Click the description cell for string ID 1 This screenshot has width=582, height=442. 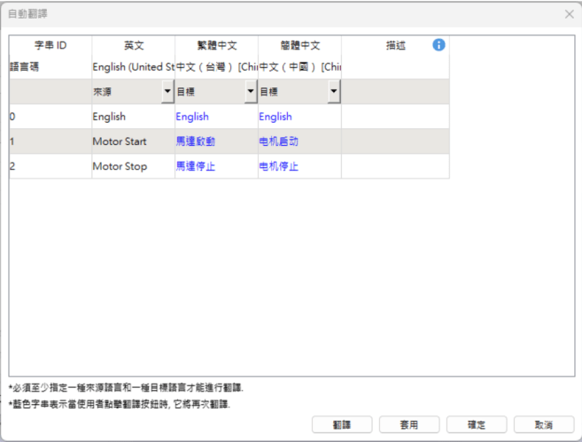click(x=395, y=141)
